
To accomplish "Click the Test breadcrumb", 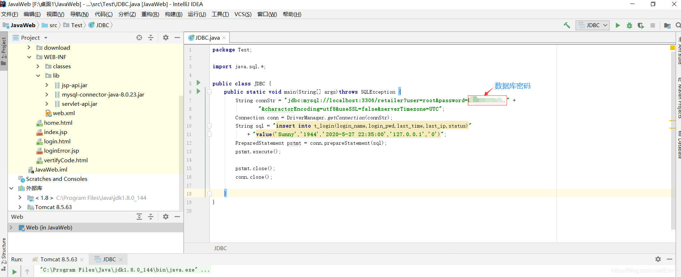I will coord(73,25).
